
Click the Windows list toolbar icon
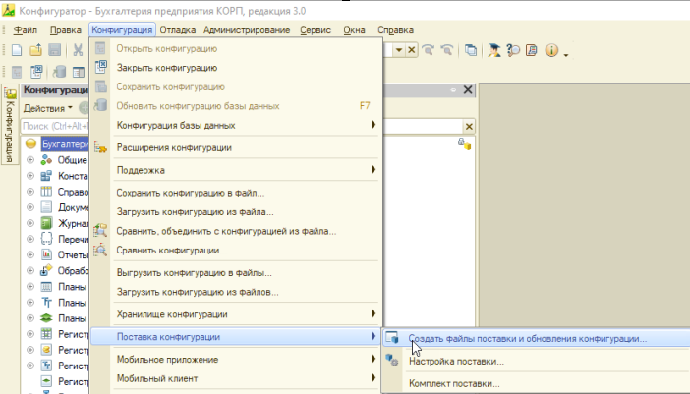pos(471,50)
